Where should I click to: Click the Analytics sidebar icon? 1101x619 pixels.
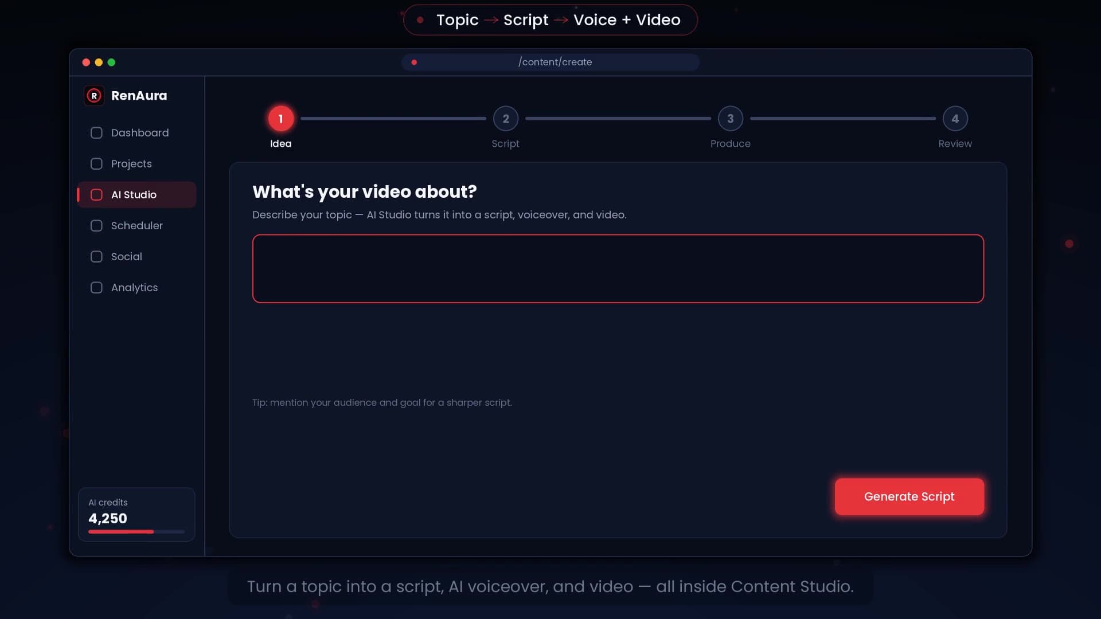96,288
